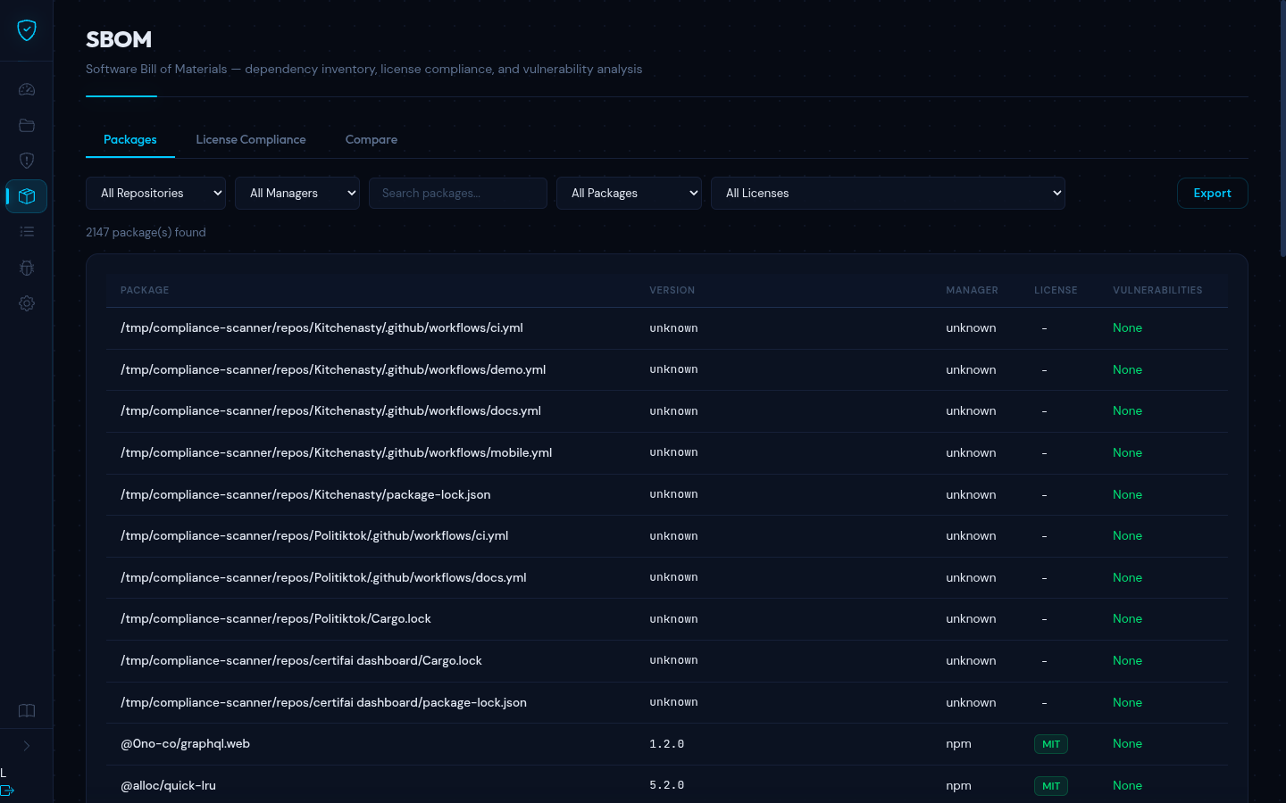The image size is (1286, 803).
Task: Switch to the Compare tab
Action: click(x=371, y=139)
